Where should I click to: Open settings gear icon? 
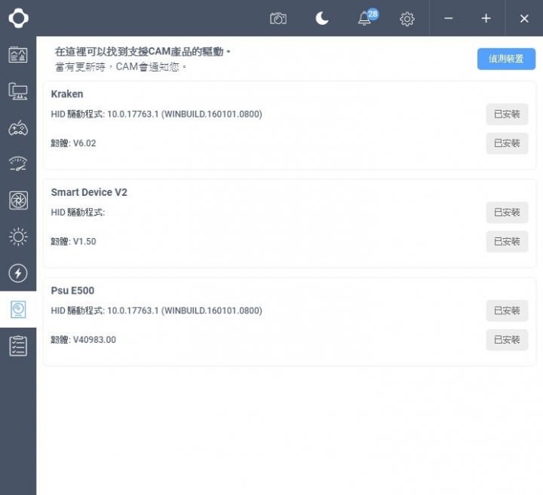point(407,19)
